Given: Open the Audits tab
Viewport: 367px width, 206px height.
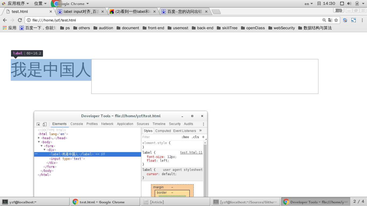Looking at the screenshot, I should [x=188, y=124].
